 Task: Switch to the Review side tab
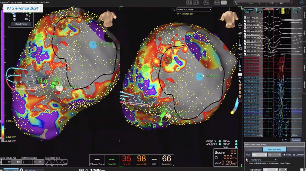[304, 85]
